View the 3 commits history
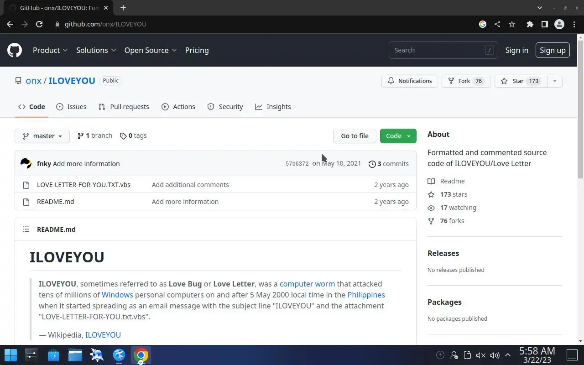This screenshot has height=365, width=584. [x=389, y=164]
